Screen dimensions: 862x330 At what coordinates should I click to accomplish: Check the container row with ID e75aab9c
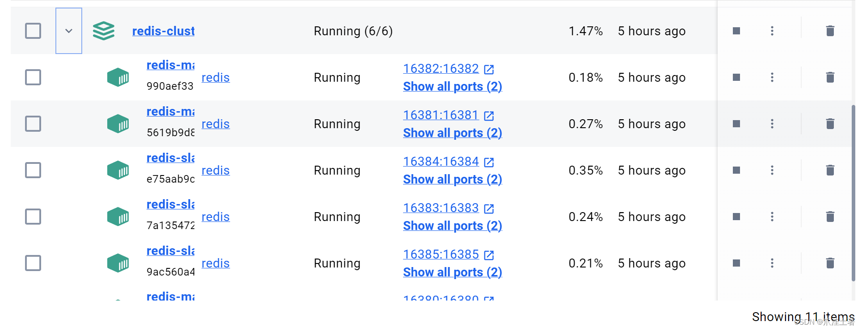33,170
